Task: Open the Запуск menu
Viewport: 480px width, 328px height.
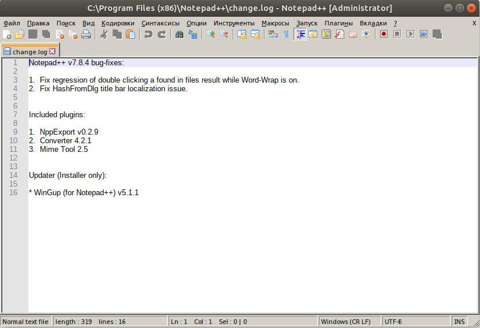Action: pos(307,23)
